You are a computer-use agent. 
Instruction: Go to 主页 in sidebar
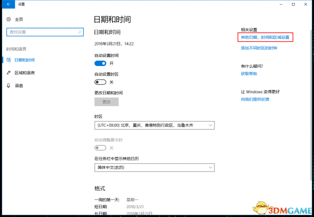19,20
